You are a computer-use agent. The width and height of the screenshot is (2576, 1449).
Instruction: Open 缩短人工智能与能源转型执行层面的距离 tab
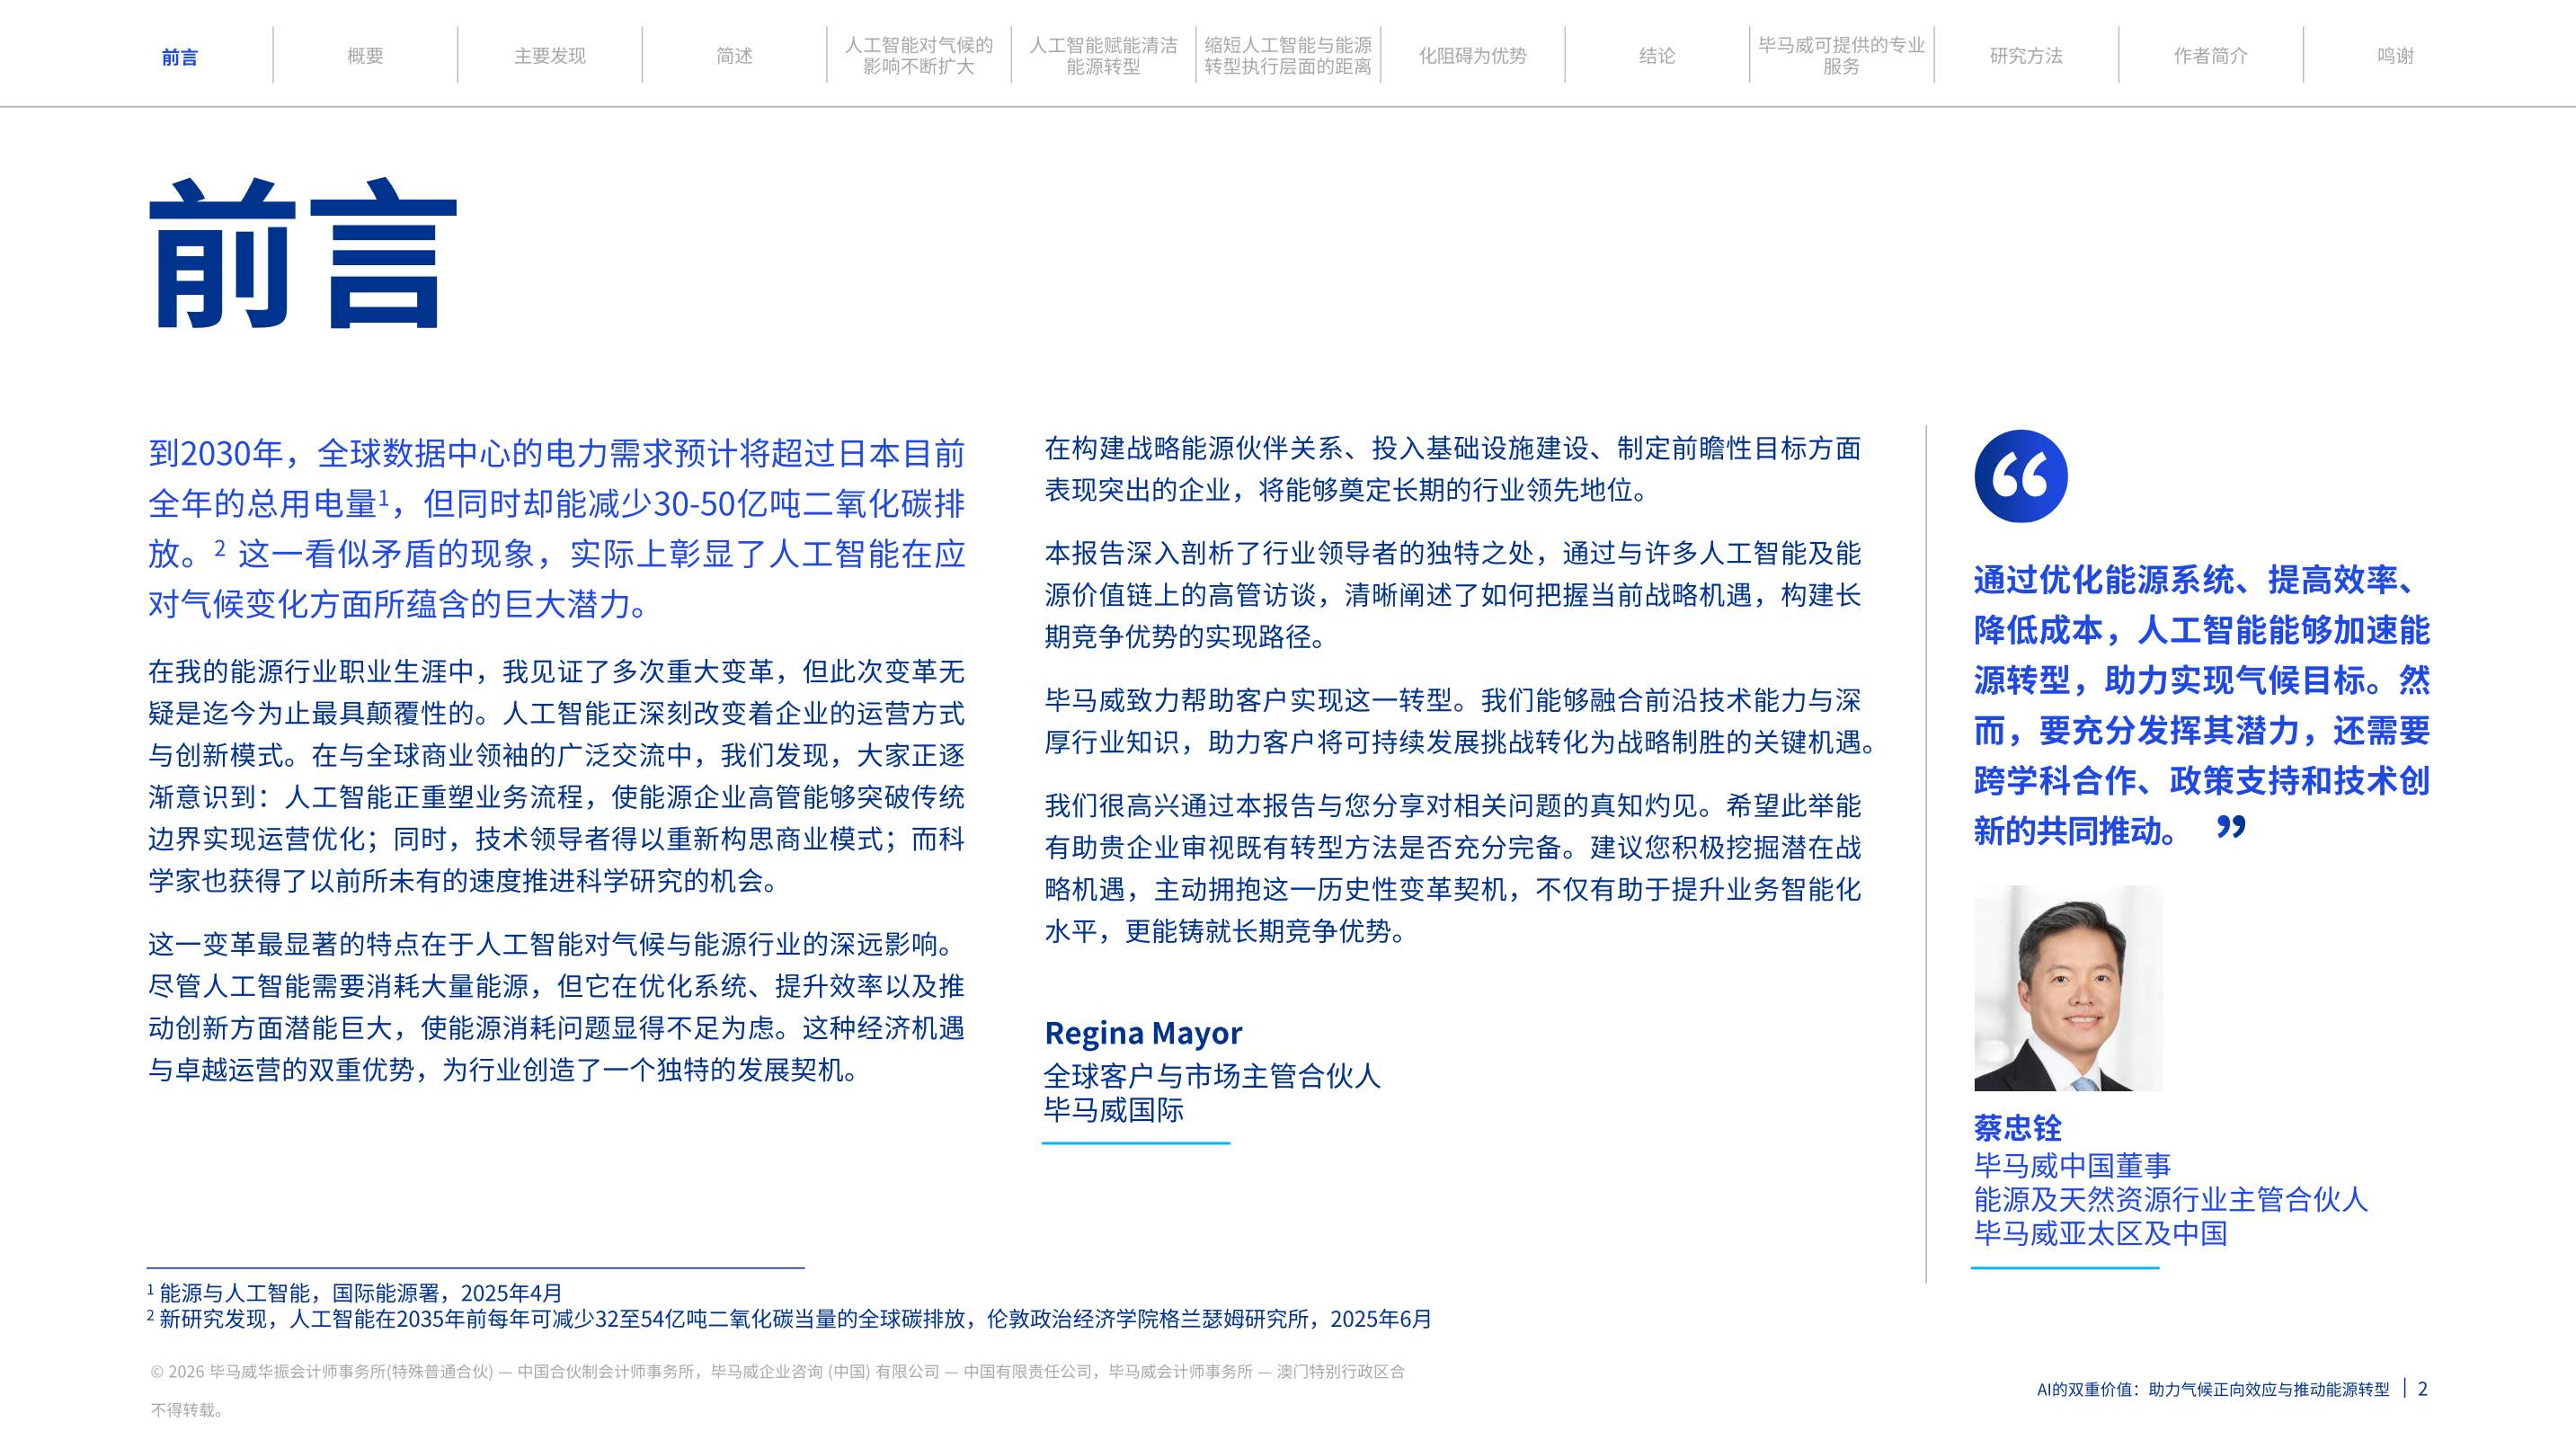click(1288, 56)
